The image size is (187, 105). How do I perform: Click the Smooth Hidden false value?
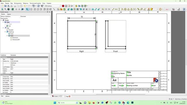[x=29, y=86]
